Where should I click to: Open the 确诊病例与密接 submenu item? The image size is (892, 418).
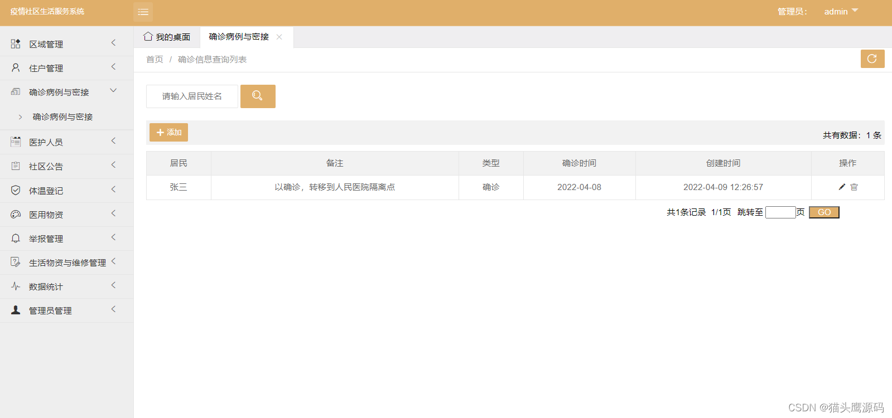(x=62, y=117)
